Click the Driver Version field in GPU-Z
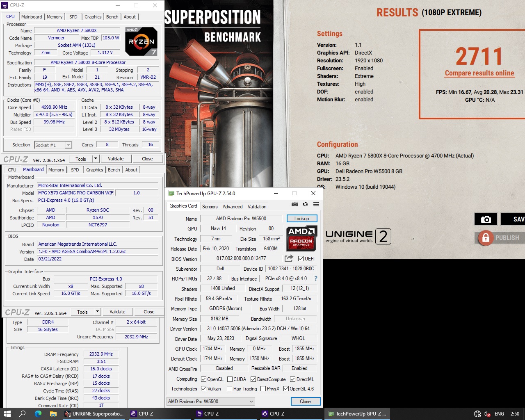Viewport: 525px width, 420px height. 258,329
